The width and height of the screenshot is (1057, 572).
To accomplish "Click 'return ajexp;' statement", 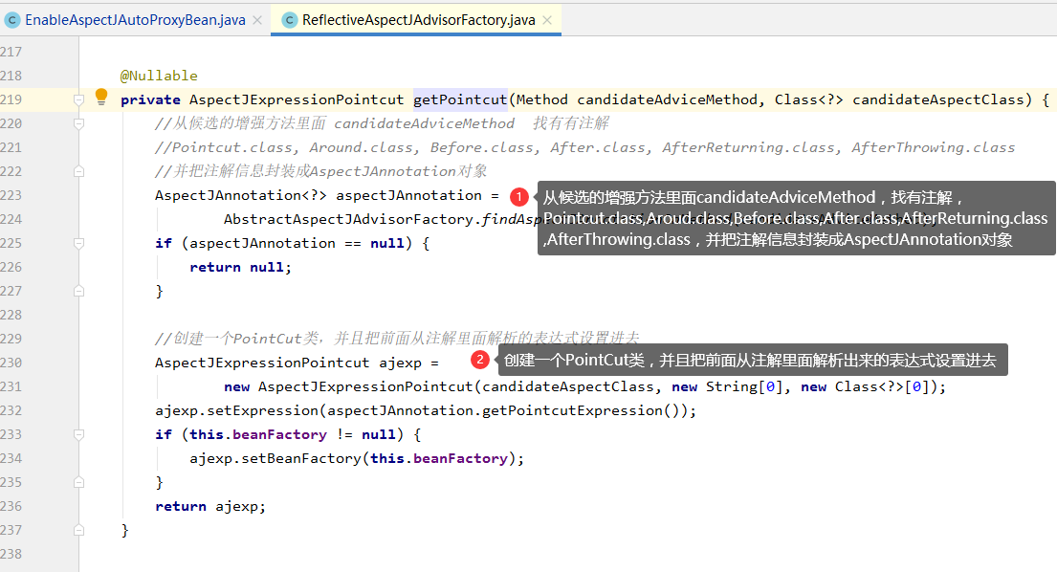I will [210, 506].
